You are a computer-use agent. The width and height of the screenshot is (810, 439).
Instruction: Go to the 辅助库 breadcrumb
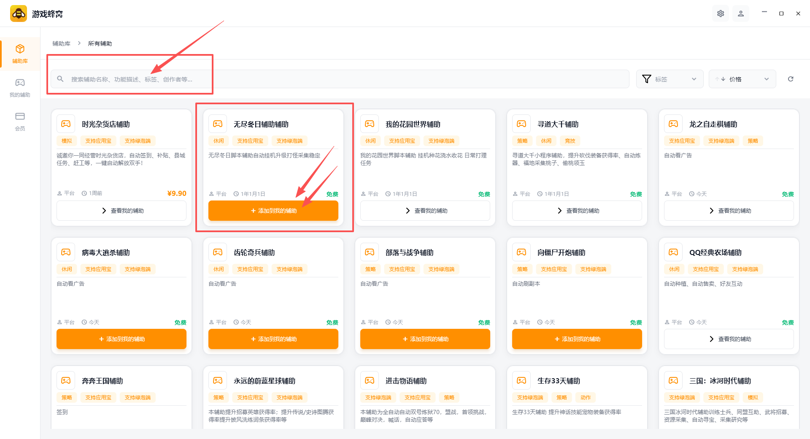pos(61,43)
